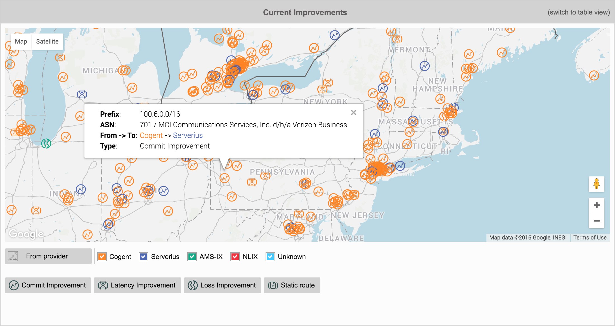
Task: Click the blue latency hourglass marker in Michigan
Action: click(82, 94)
